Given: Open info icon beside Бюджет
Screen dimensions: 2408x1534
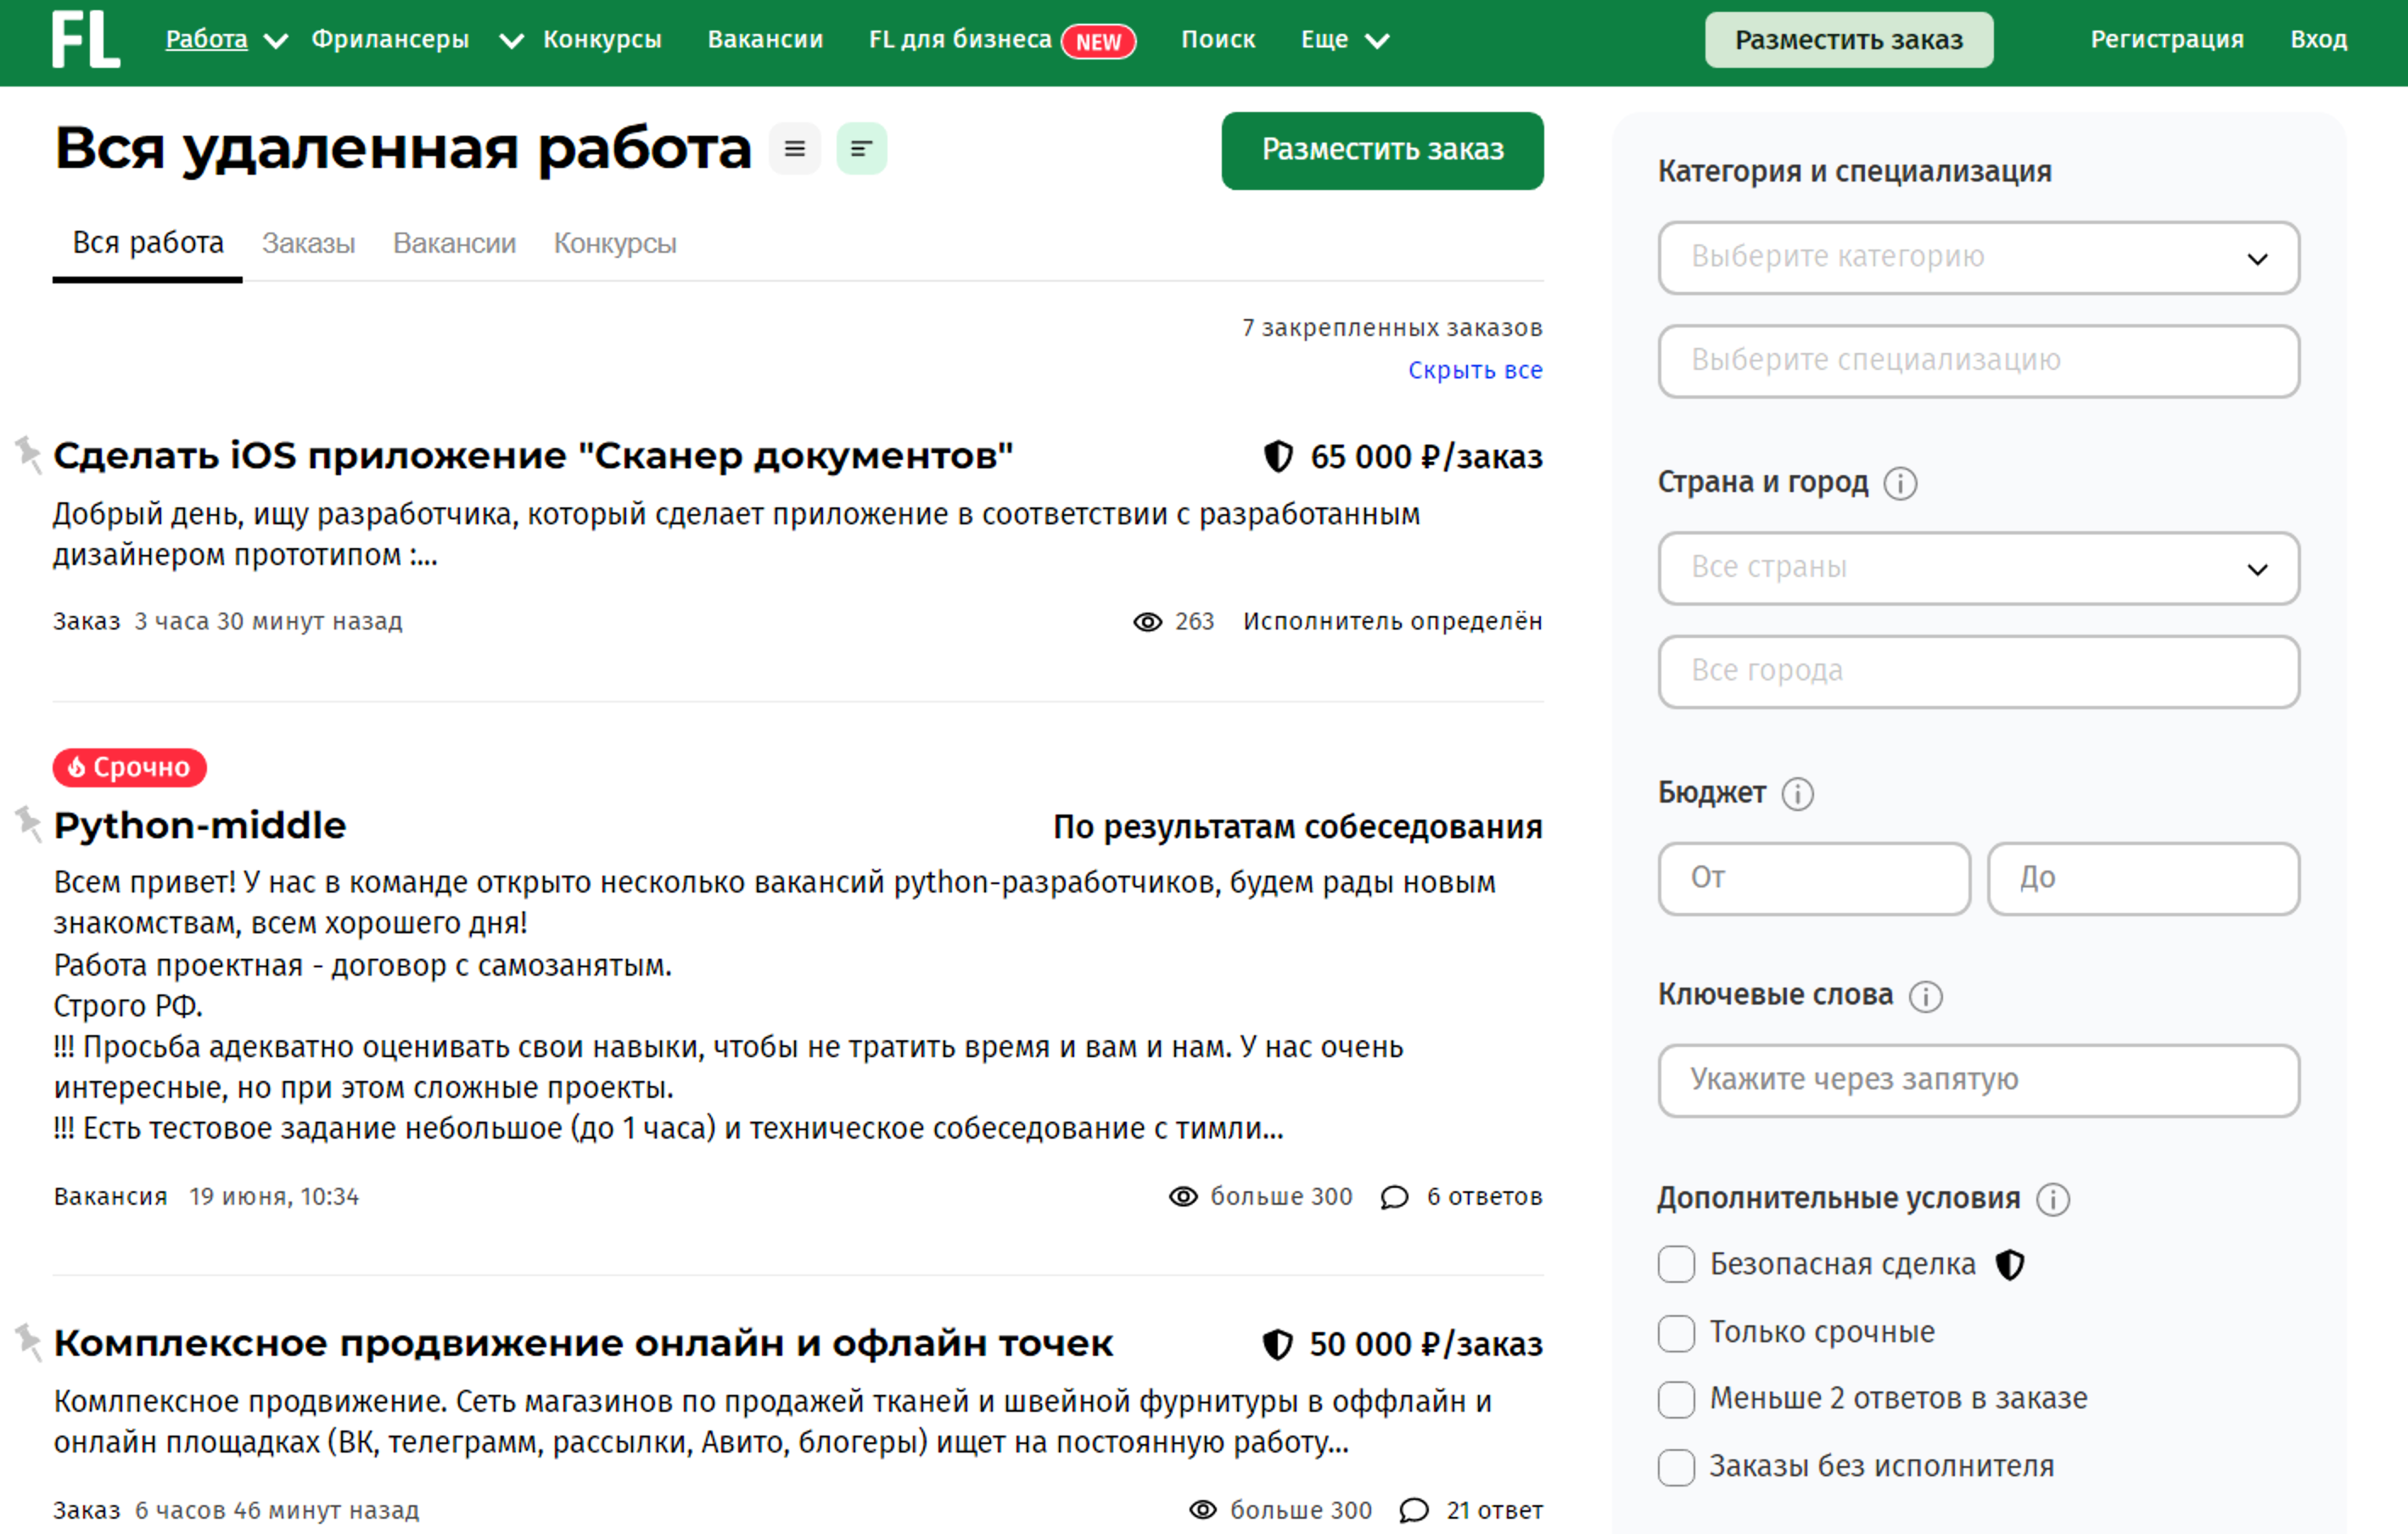Looking at the screenshot, I should coord(1797,794).
